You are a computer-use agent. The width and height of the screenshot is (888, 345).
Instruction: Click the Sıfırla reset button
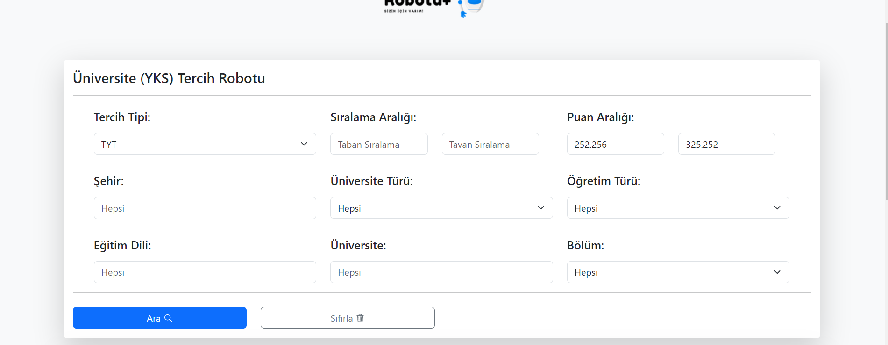coord(348,317)
